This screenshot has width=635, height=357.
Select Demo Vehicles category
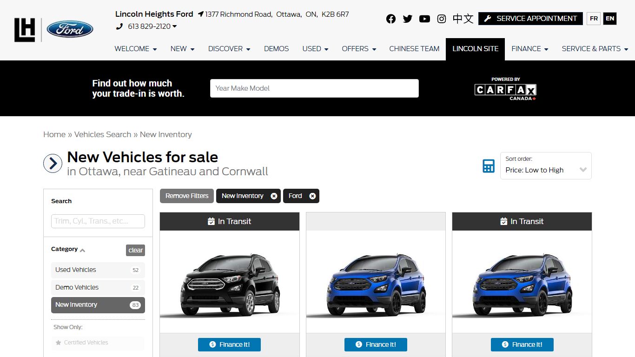click(98, 288)
